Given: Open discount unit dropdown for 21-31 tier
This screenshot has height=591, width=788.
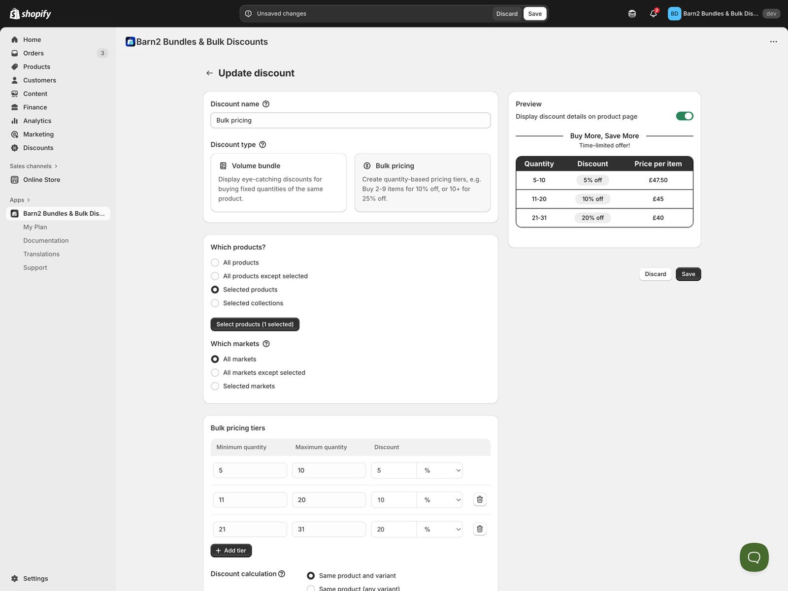Looking at the screenshot, I should [x=440, y=529].
